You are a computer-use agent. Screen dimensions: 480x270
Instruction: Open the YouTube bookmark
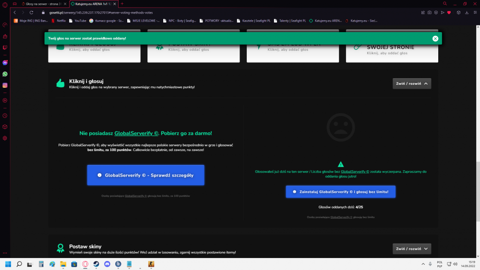tap(77, 21)
